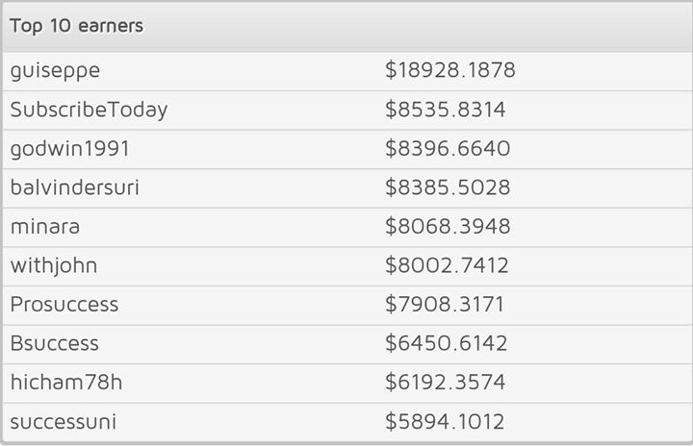This screenshot has height=446, width=693.
Task: Click the withjohn username
Action: click(x=54, y=265)
